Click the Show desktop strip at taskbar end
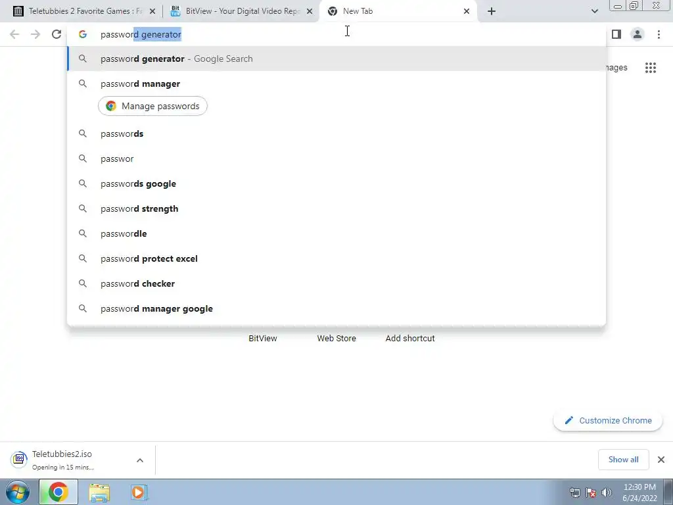The image size is (673, 505). [x=668, y=492]
